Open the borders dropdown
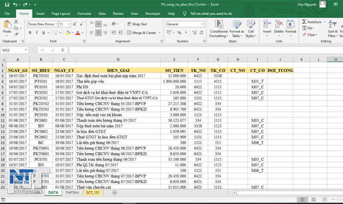Screen dimensions: 343x204 click(x=60, y=33)
